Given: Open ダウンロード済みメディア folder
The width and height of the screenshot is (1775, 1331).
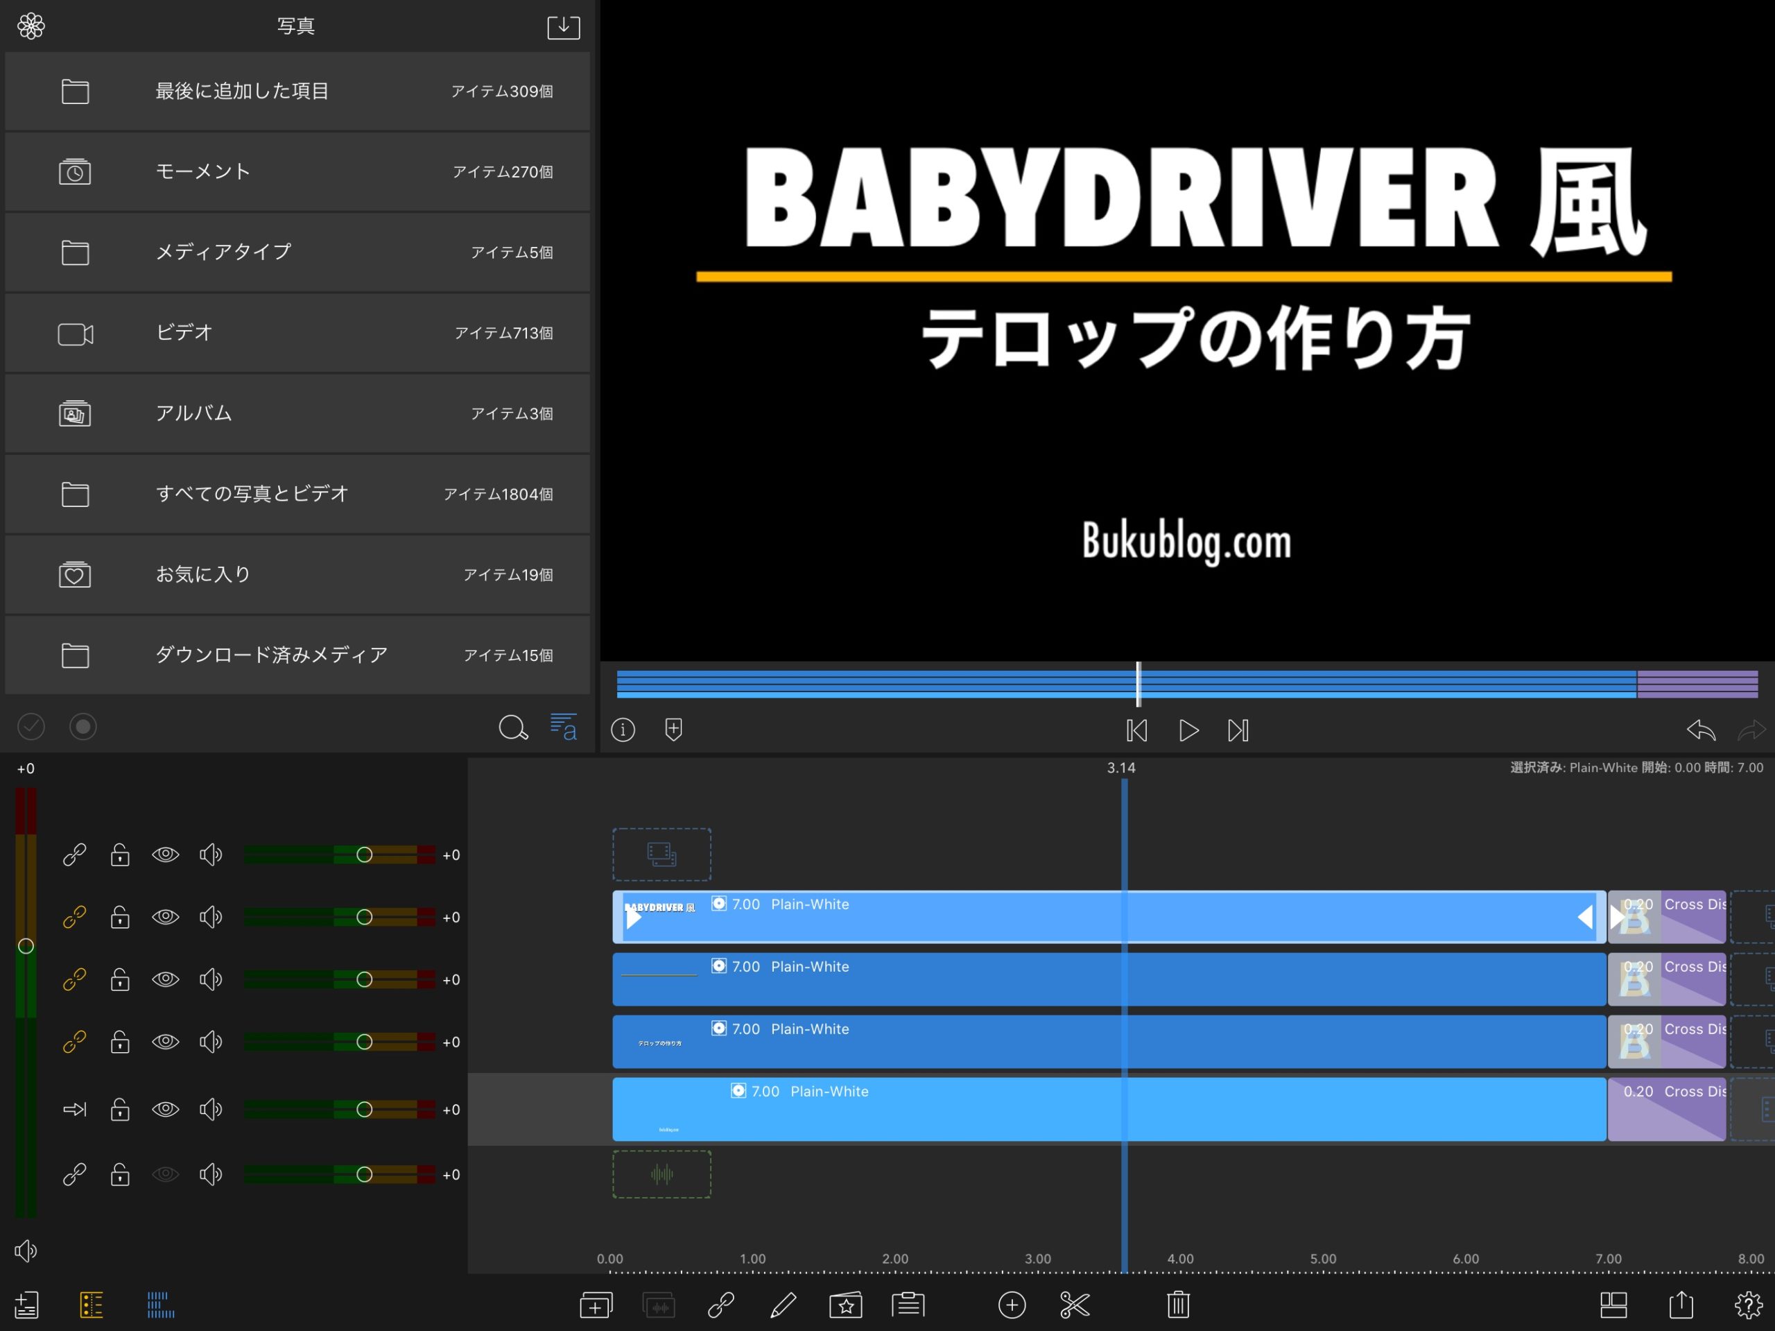Looking at the screenshot, I should point(297,655).
